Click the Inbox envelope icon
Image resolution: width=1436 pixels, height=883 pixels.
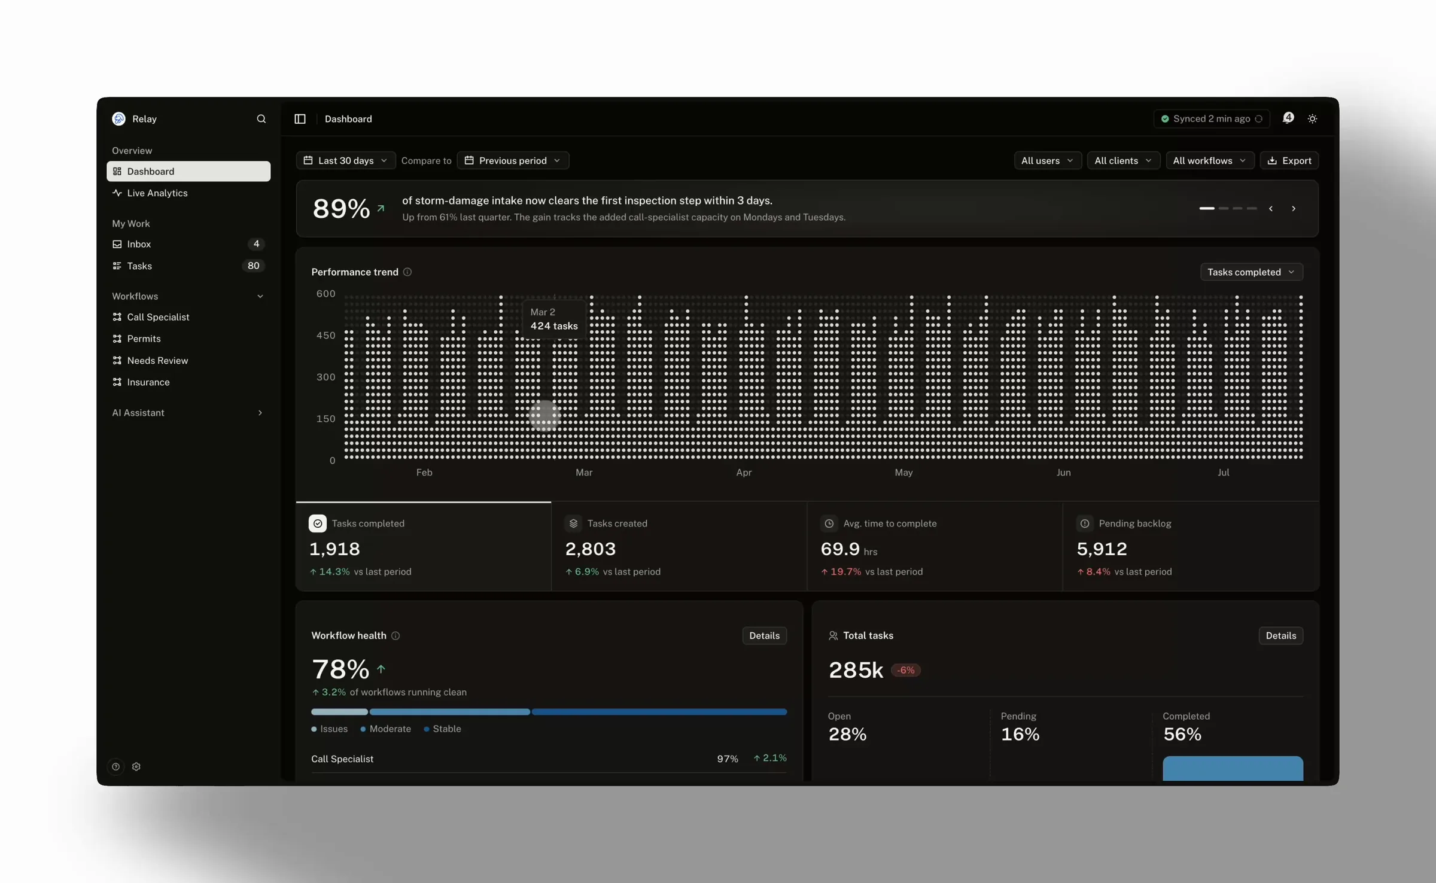[117, 244]
